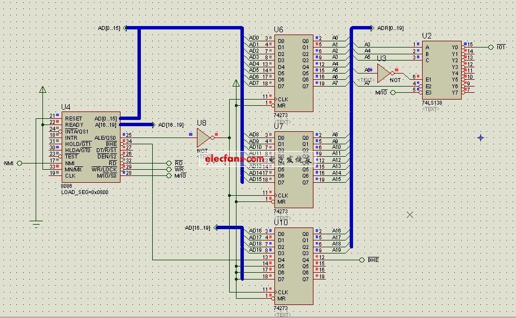Click the U2 74LS138 decoder body
516x318 pixels.
(x=441, y=67)
